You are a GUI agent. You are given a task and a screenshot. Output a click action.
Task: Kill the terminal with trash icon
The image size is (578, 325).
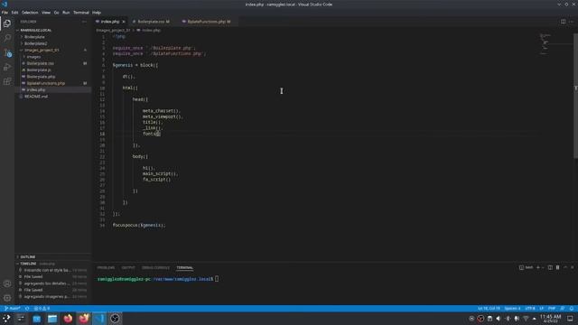coord(558,267)
